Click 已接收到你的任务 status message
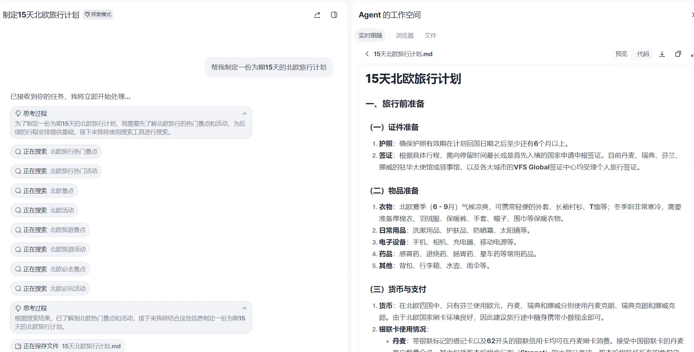 click(x=70, y=96)
